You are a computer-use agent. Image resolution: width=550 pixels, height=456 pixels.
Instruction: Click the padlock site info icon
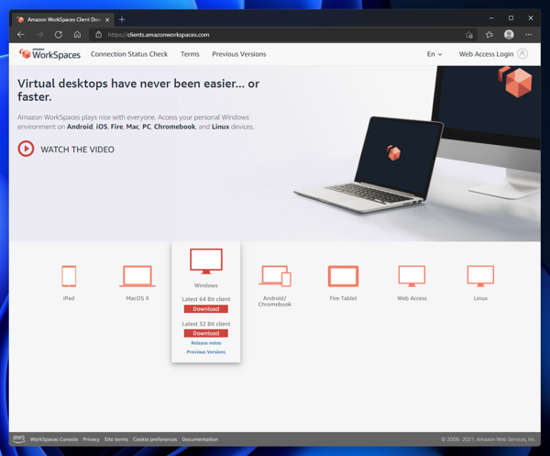click(x=99, y=34)
